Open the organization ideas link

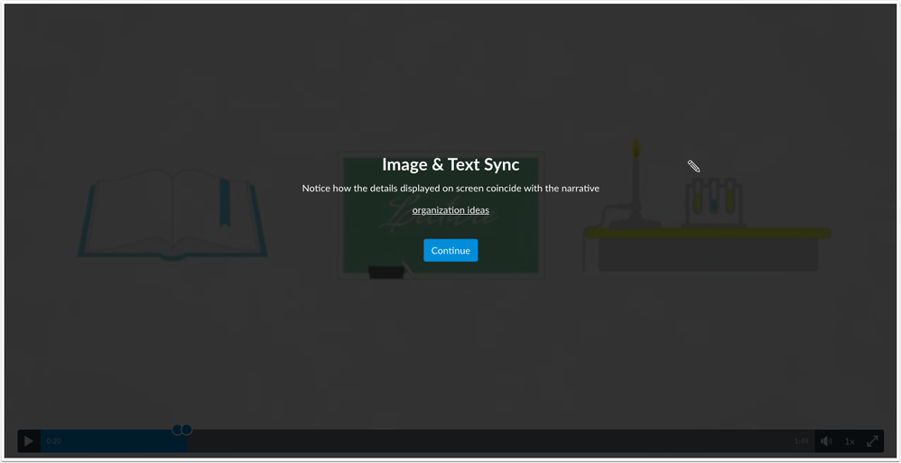coord(450,210)
